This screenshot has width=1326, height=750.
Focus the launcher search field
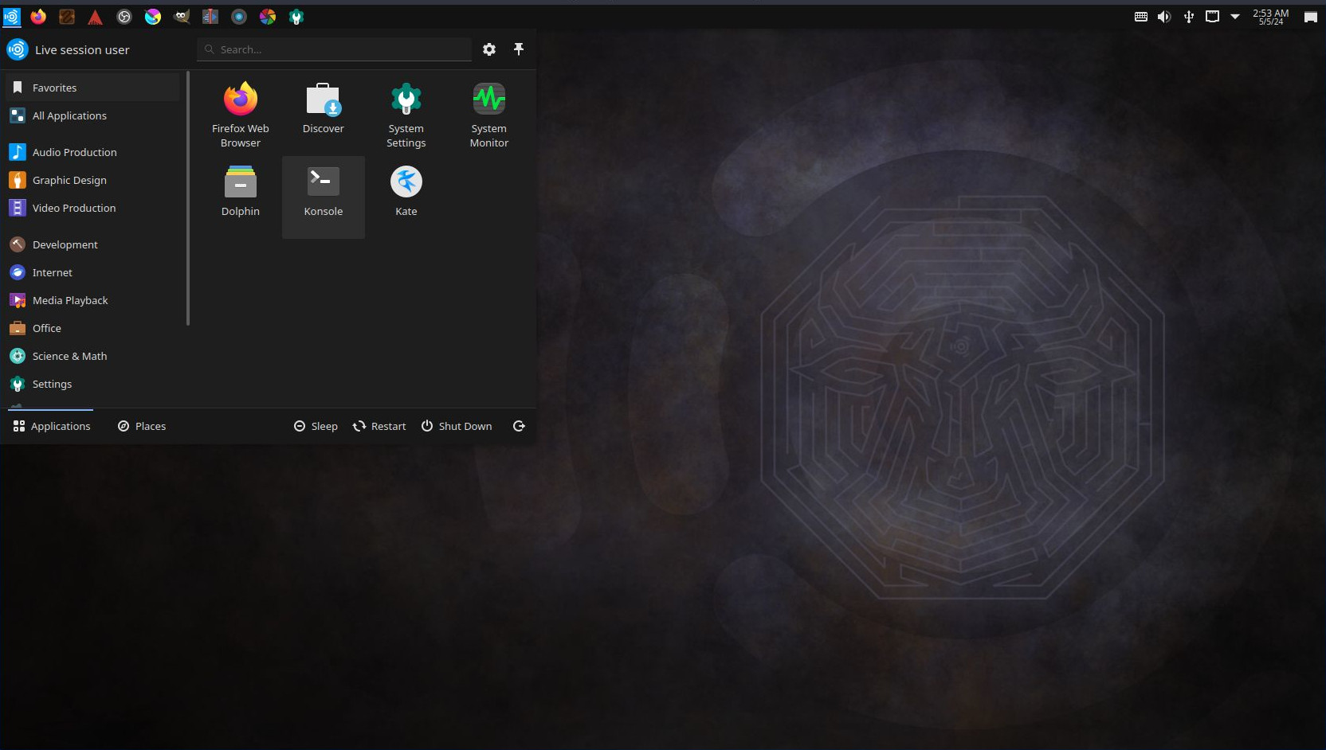[335, 49]
